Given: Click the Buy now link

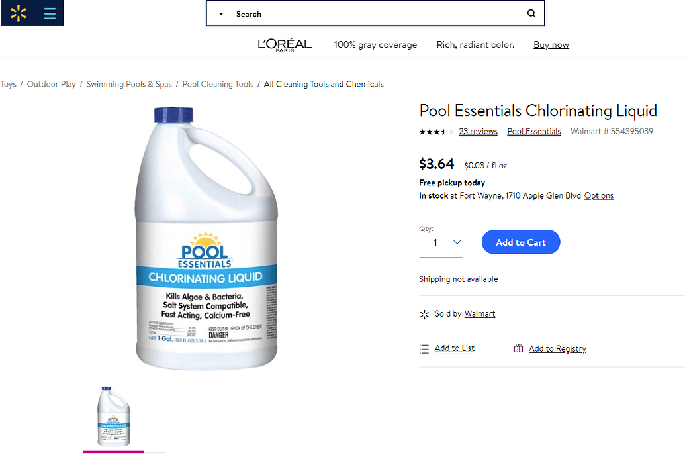Looking at the screenshot, I should 551,44.
